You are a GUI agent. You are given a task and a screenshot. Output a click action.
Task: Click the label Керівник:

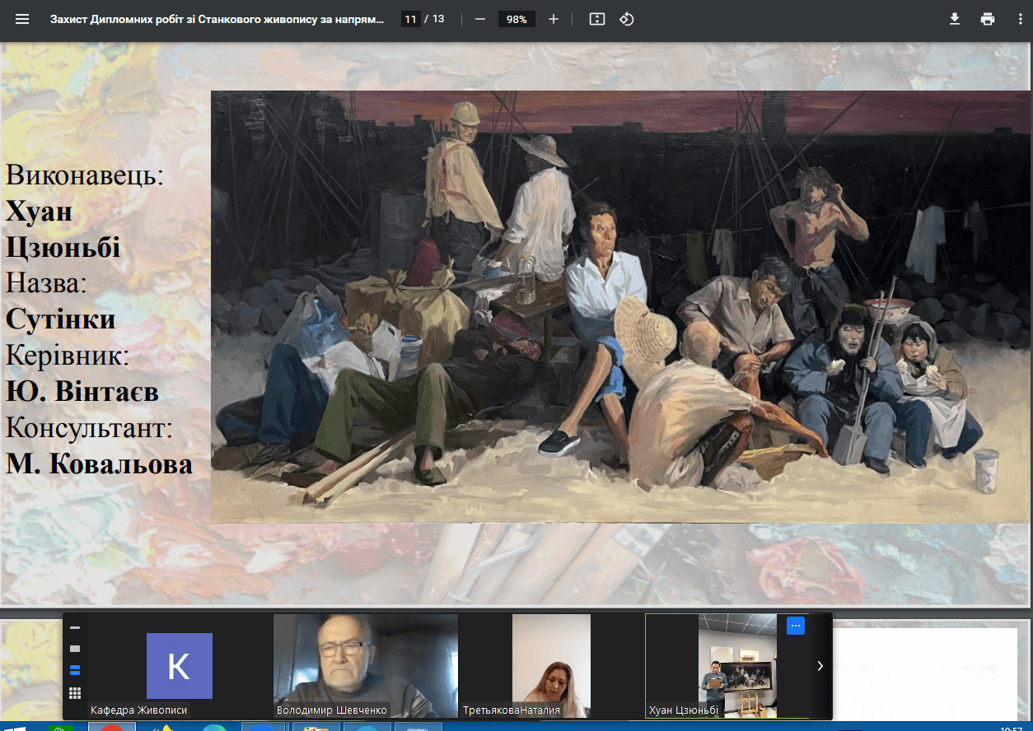tap(68, 356)
